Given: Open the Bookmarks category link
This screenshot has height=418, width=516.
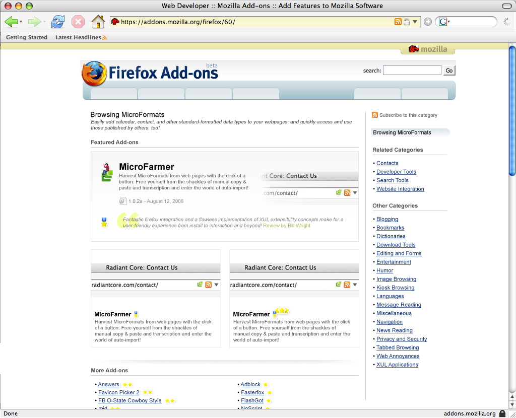Looking at the screenshot, I should (391, 228).
